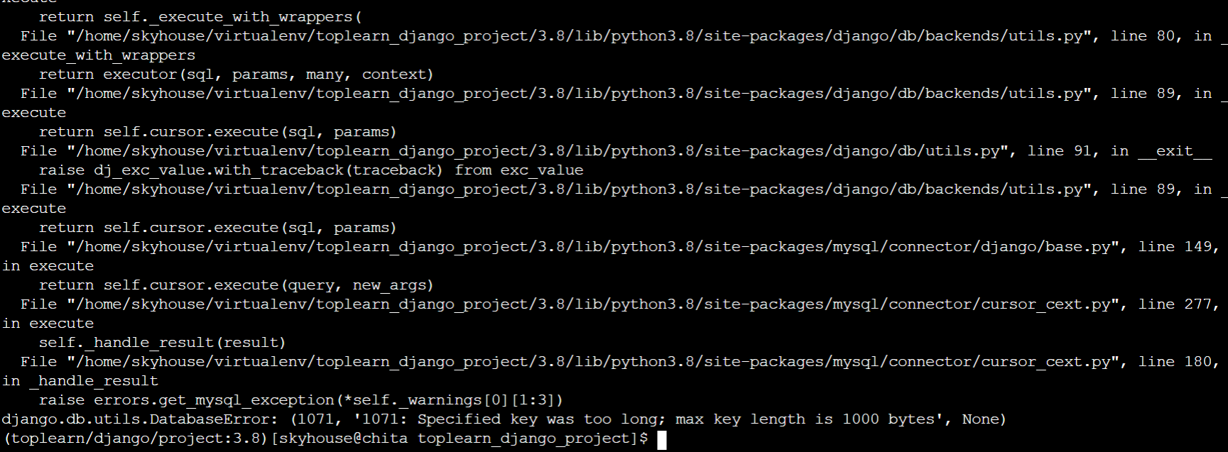Click the self._handle_result(result) line
Image resolution: width=1228 pixels, height=452 pixels.
point(163,343)
